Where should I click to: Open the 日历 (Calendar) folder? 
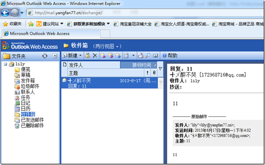[25, 108]
